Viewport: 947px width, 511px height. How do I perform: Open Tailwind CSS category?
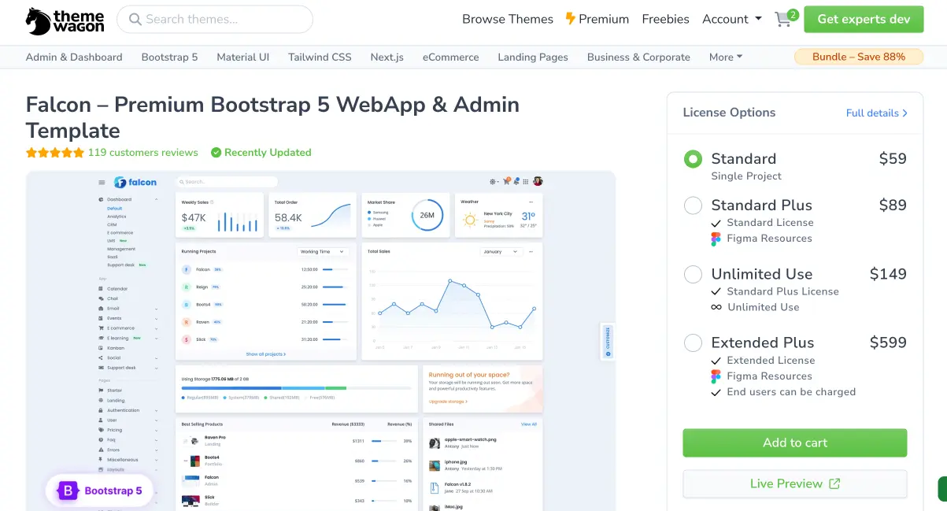[x=320, y=57]
